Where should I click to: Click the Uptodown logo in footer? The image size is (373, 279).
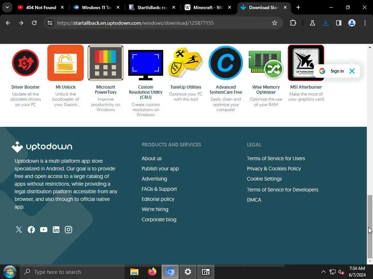click(x=42, y=147)
